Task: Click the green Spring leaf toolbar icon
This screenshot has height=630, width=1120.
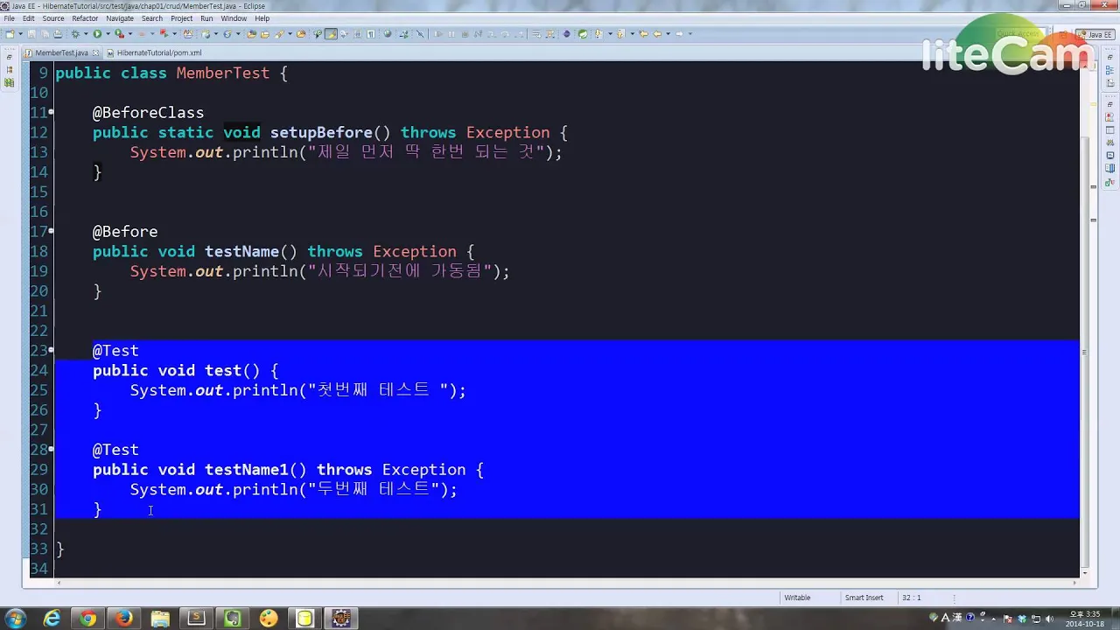Action: (583, 34)
